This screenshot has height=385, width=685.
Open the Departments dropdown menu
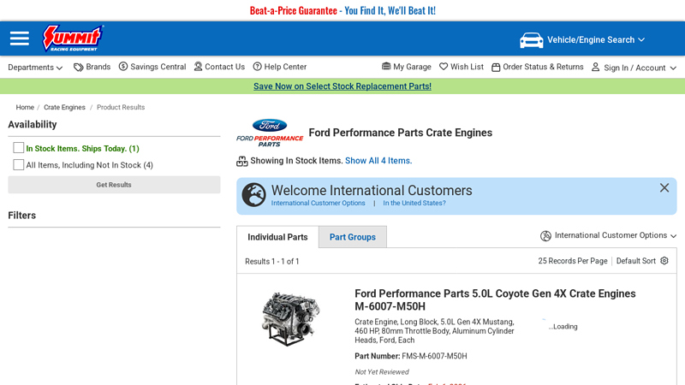click(x=35, y=68)
